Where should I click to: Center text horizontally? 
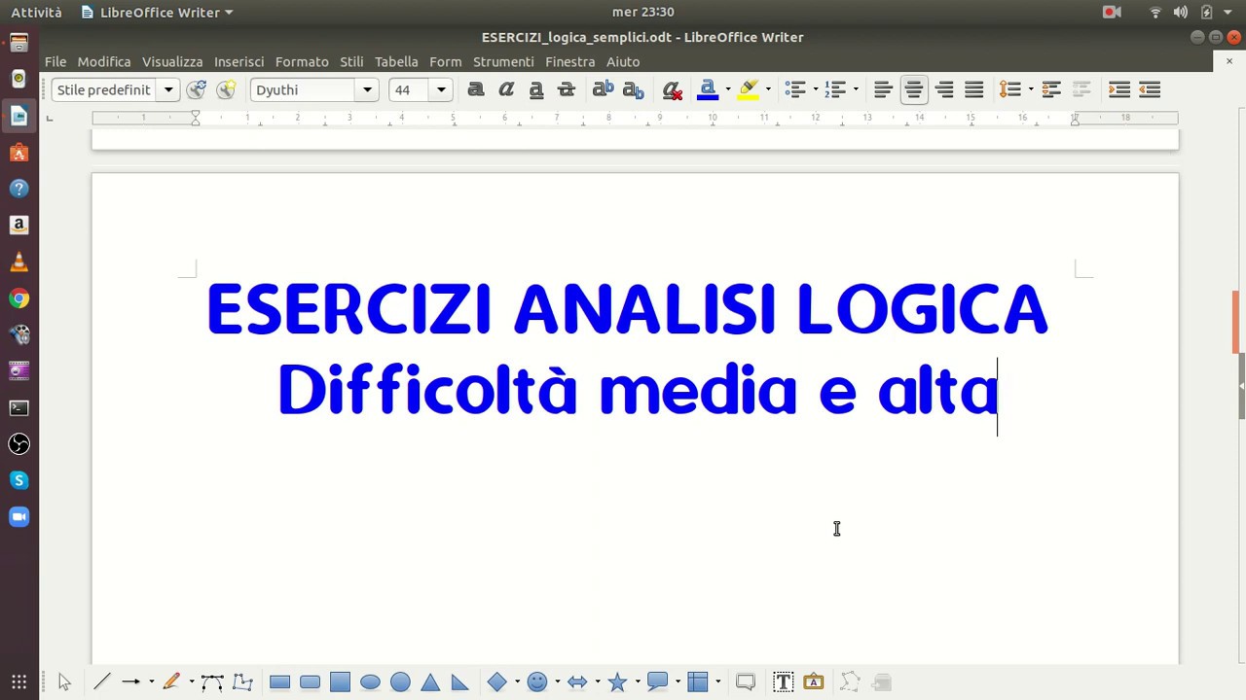click(913, 89)
